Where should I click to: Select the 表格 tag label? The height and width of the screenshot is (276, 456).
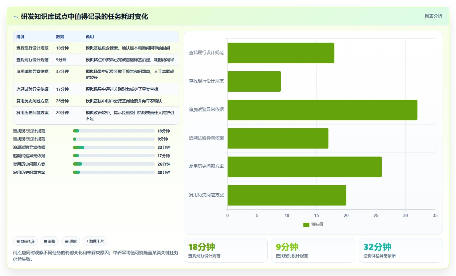52,241
